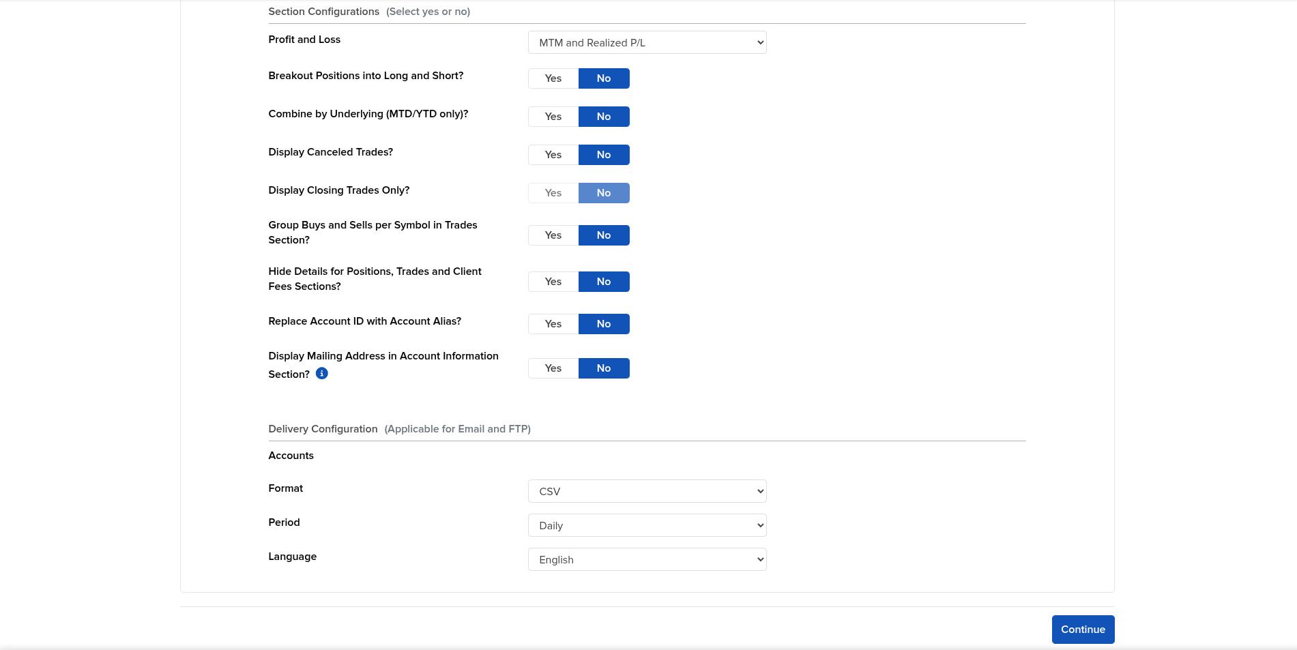Select No for Display Mailing Address

click(x=604, y=368)
